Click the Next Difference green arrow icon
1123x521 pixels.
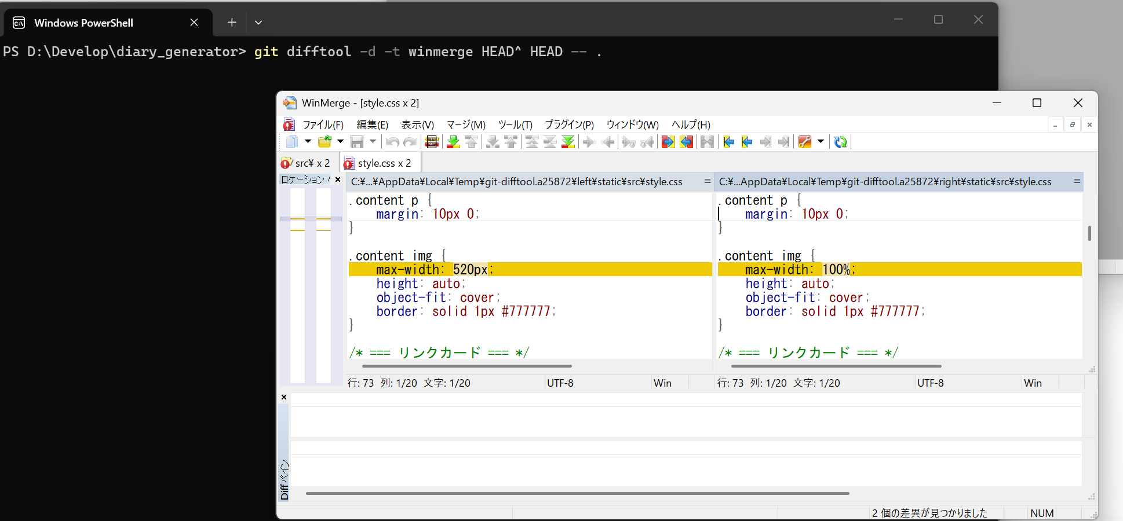point(453,142)
